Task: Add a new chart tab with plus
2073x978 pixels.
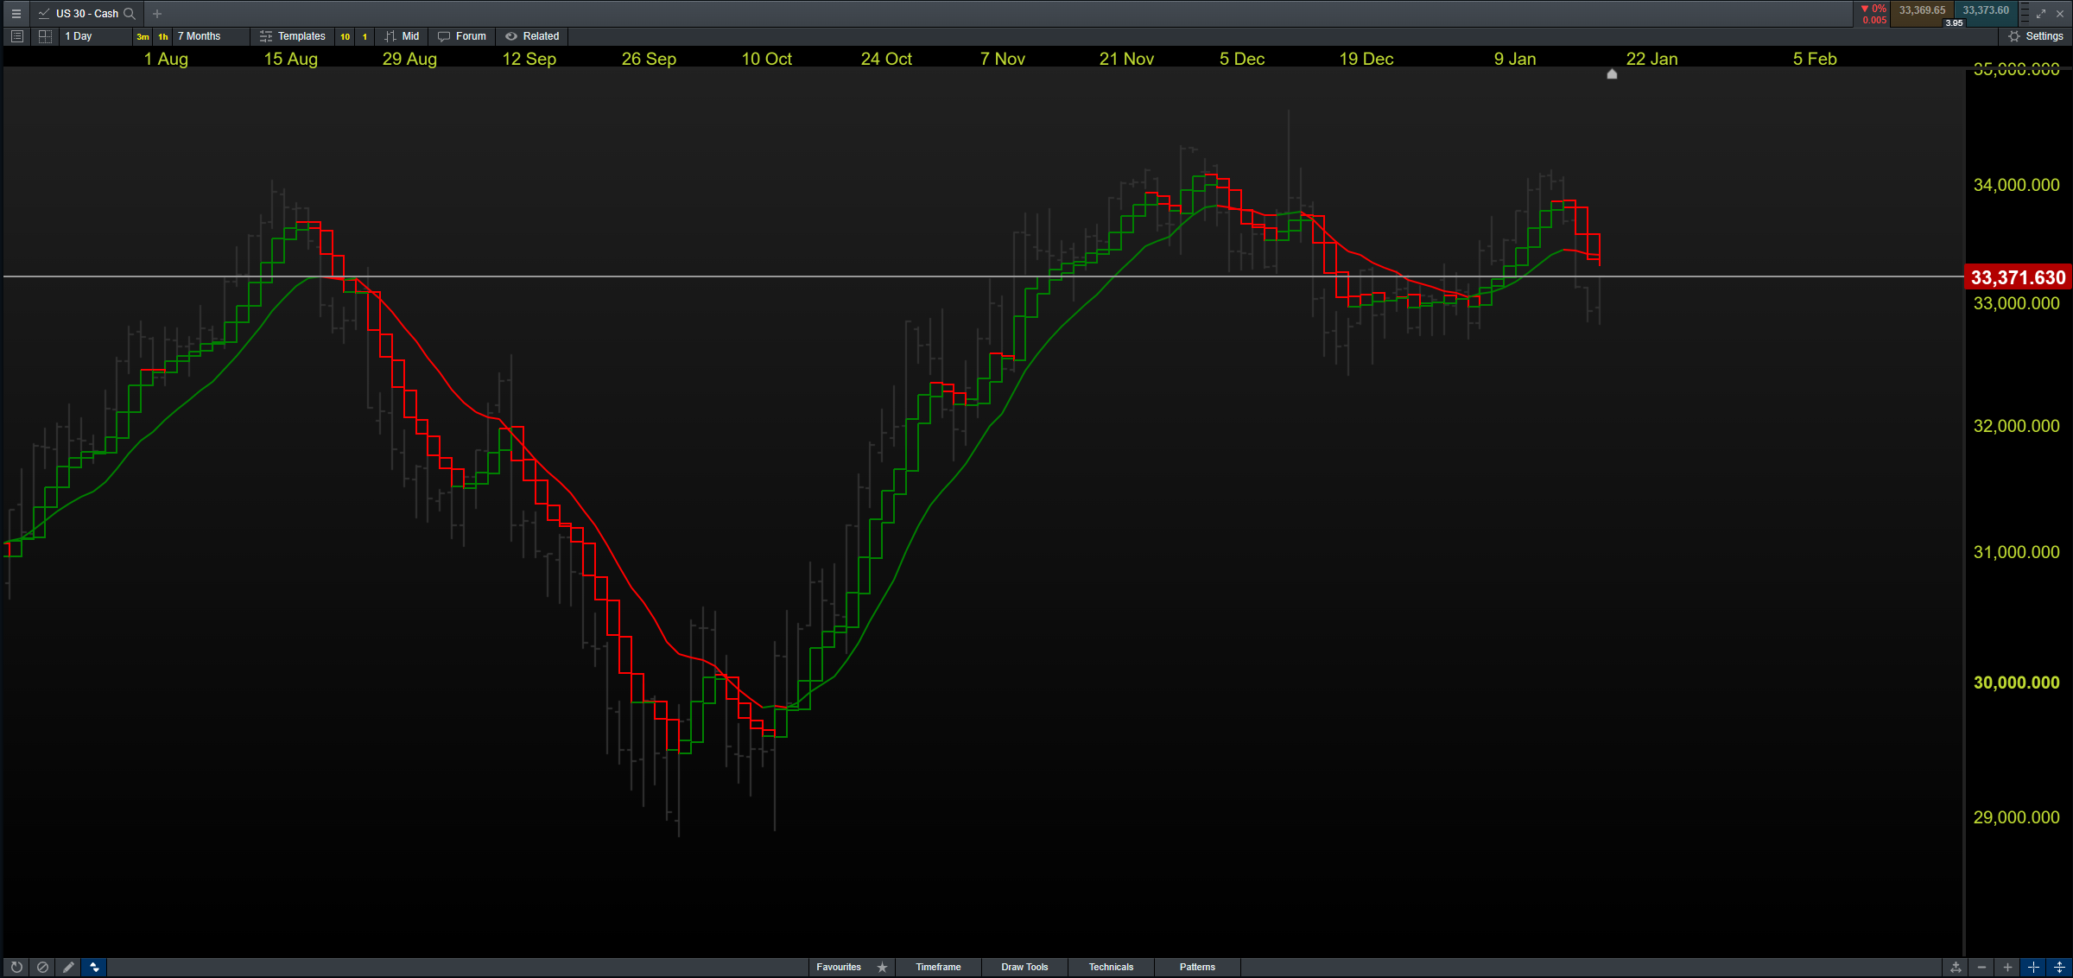Action: tap(157, 14)
